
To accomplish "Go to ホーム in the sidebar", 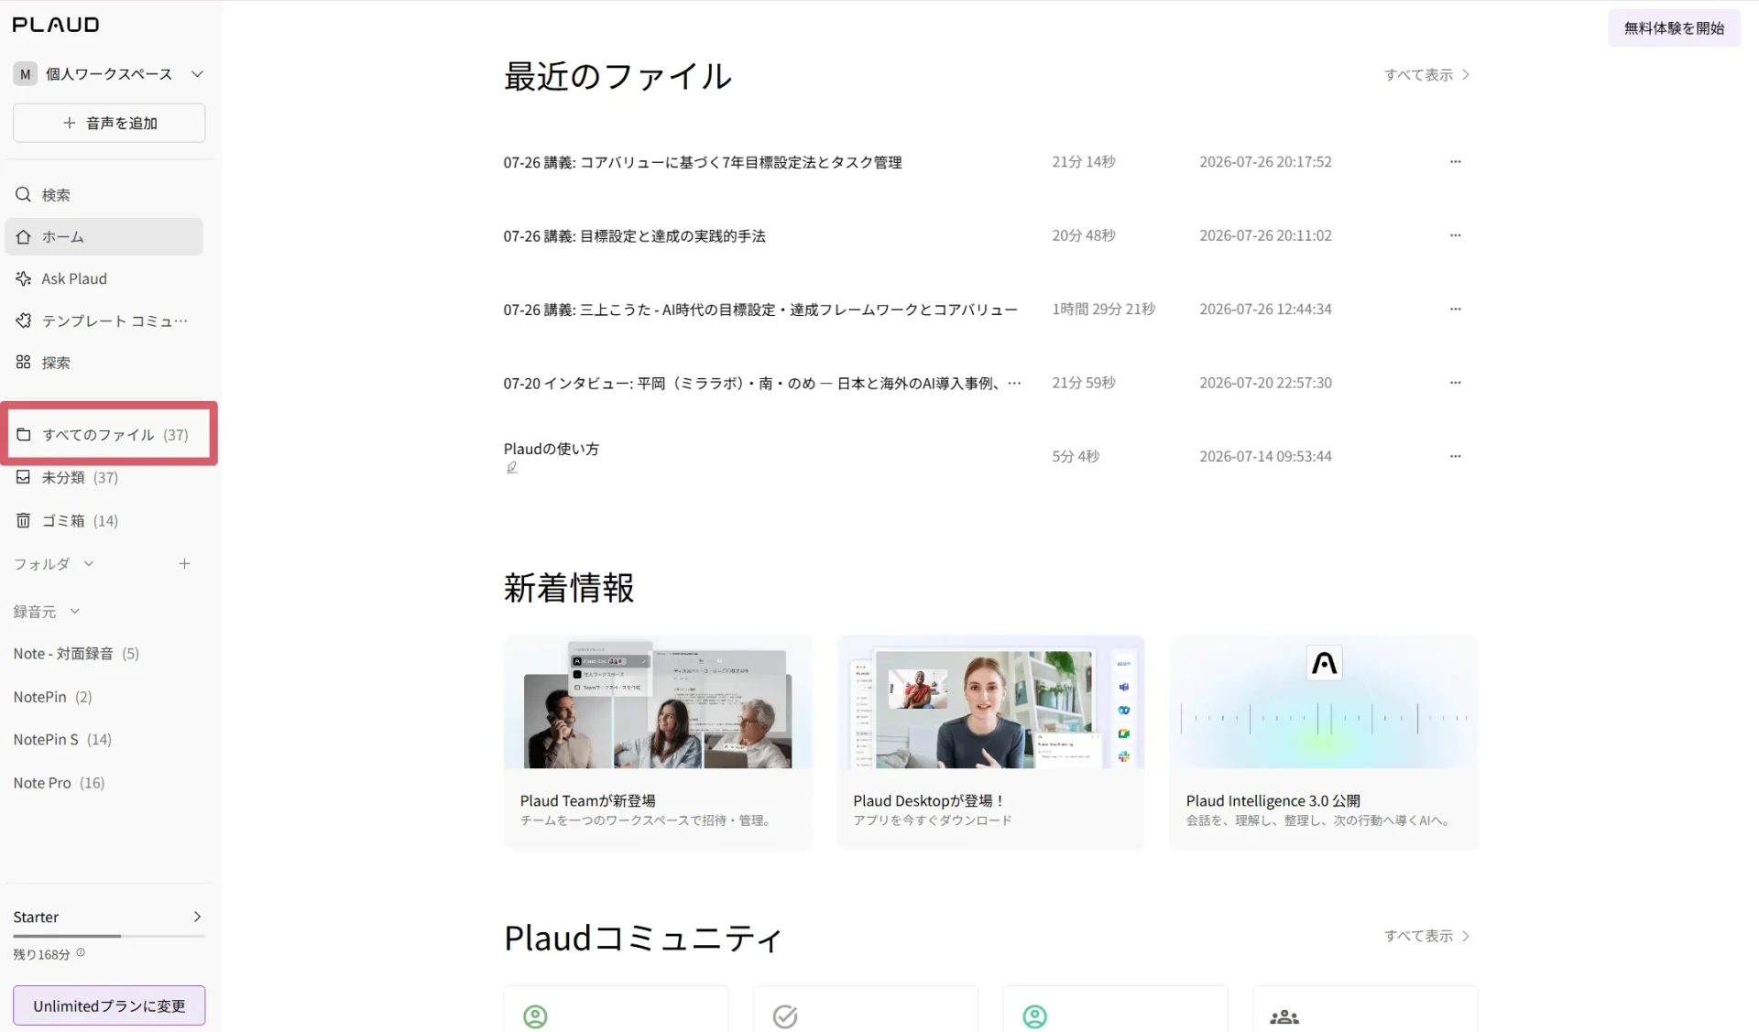I will click(x=104, y=236).
